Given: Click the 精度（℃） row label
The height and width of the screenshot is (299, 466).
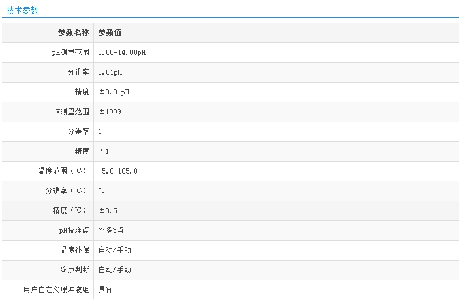Looking at the screenshot, I should coord(71,211).
